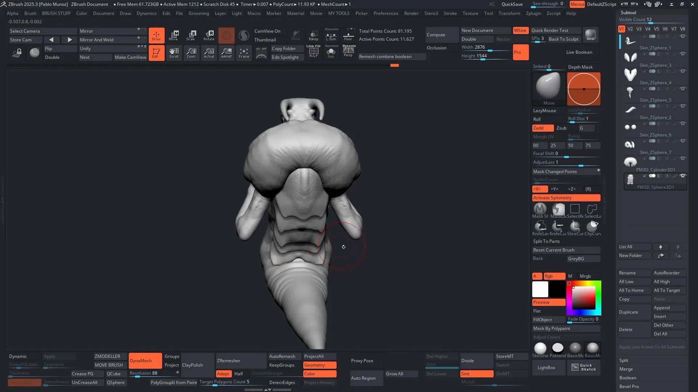This screenshot has height=392, width=698.
Task: Open the Stroke menu
Action: [x=450, y=13]
